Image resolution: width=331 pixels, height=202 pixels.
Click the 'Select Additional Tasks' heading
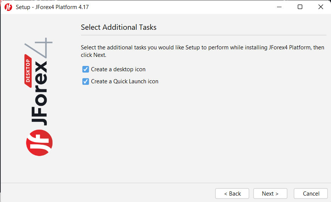point(118,27)
